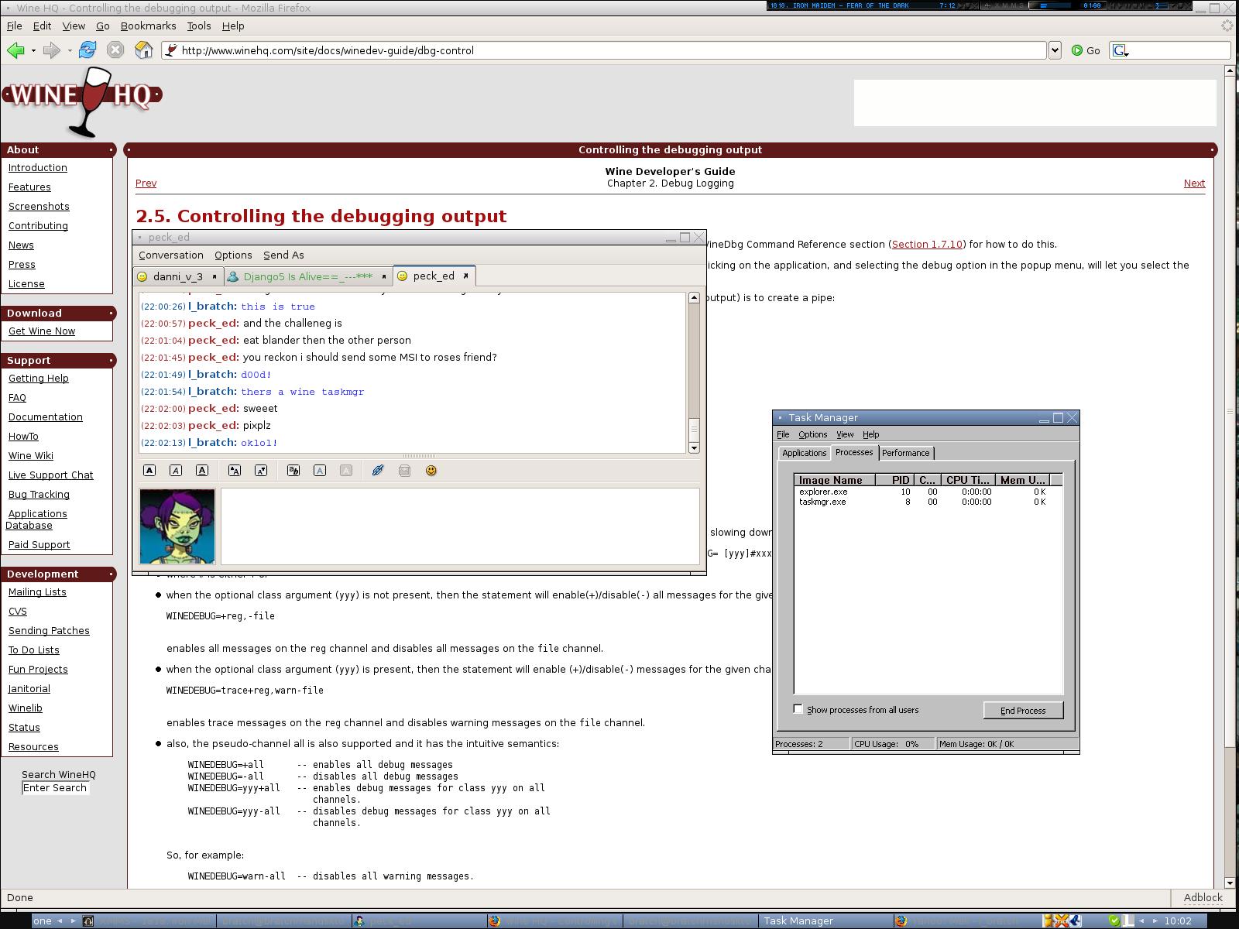Decrease font size in chat toolbar

261,471
